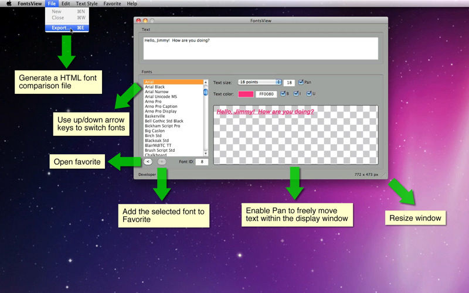Open the File menu
Image resolution: width=469 pixels, height=293 pixels.
tap(52, 4)
